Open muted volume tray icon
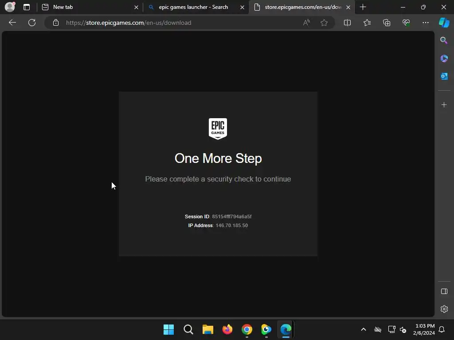454x340 pixels. coord(403,329)
